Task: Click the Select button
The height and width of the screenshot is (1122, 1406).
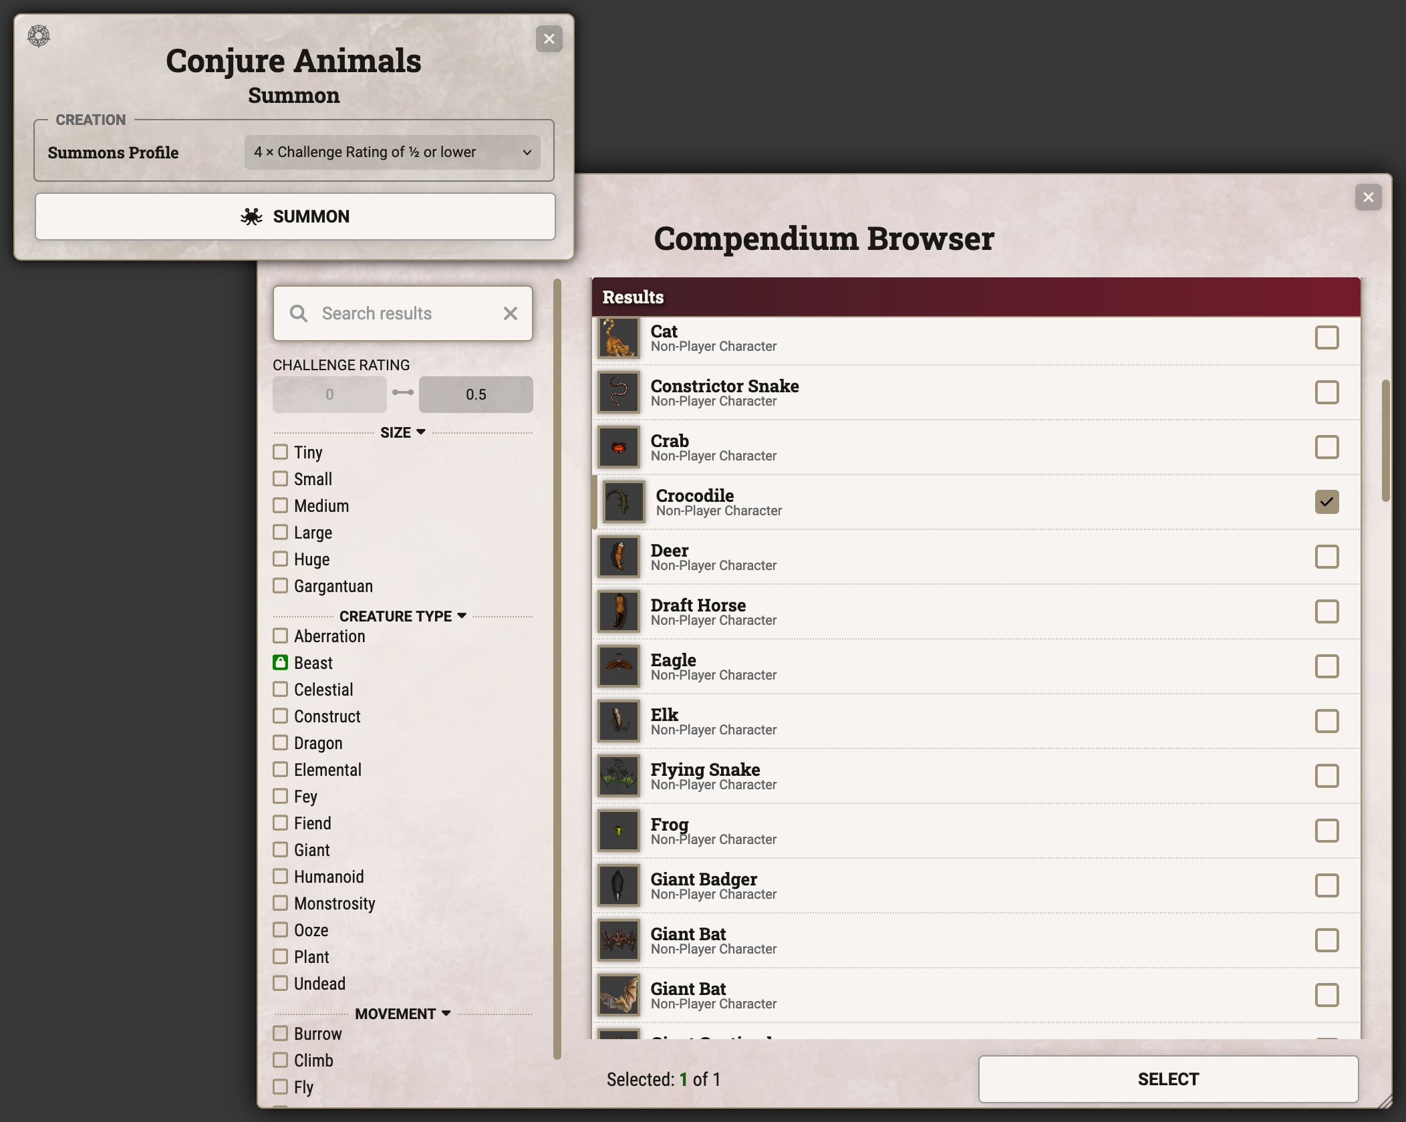Action: pos(1167,1079)
